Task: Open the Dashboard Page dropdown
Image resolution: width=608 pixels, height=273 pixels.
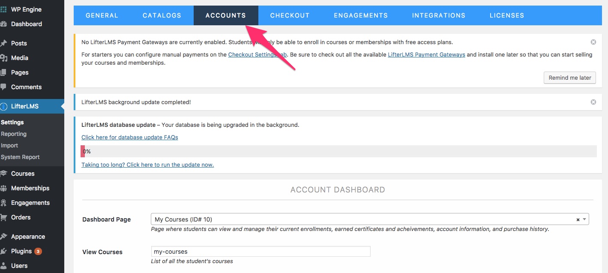Action: coord(370,219)
